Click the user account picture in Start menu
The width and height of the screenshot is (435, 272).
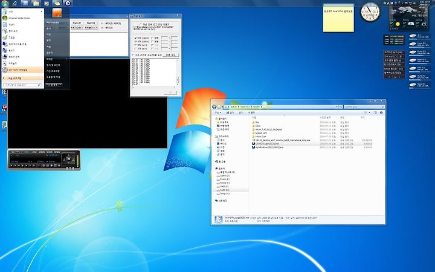[57, 13]
